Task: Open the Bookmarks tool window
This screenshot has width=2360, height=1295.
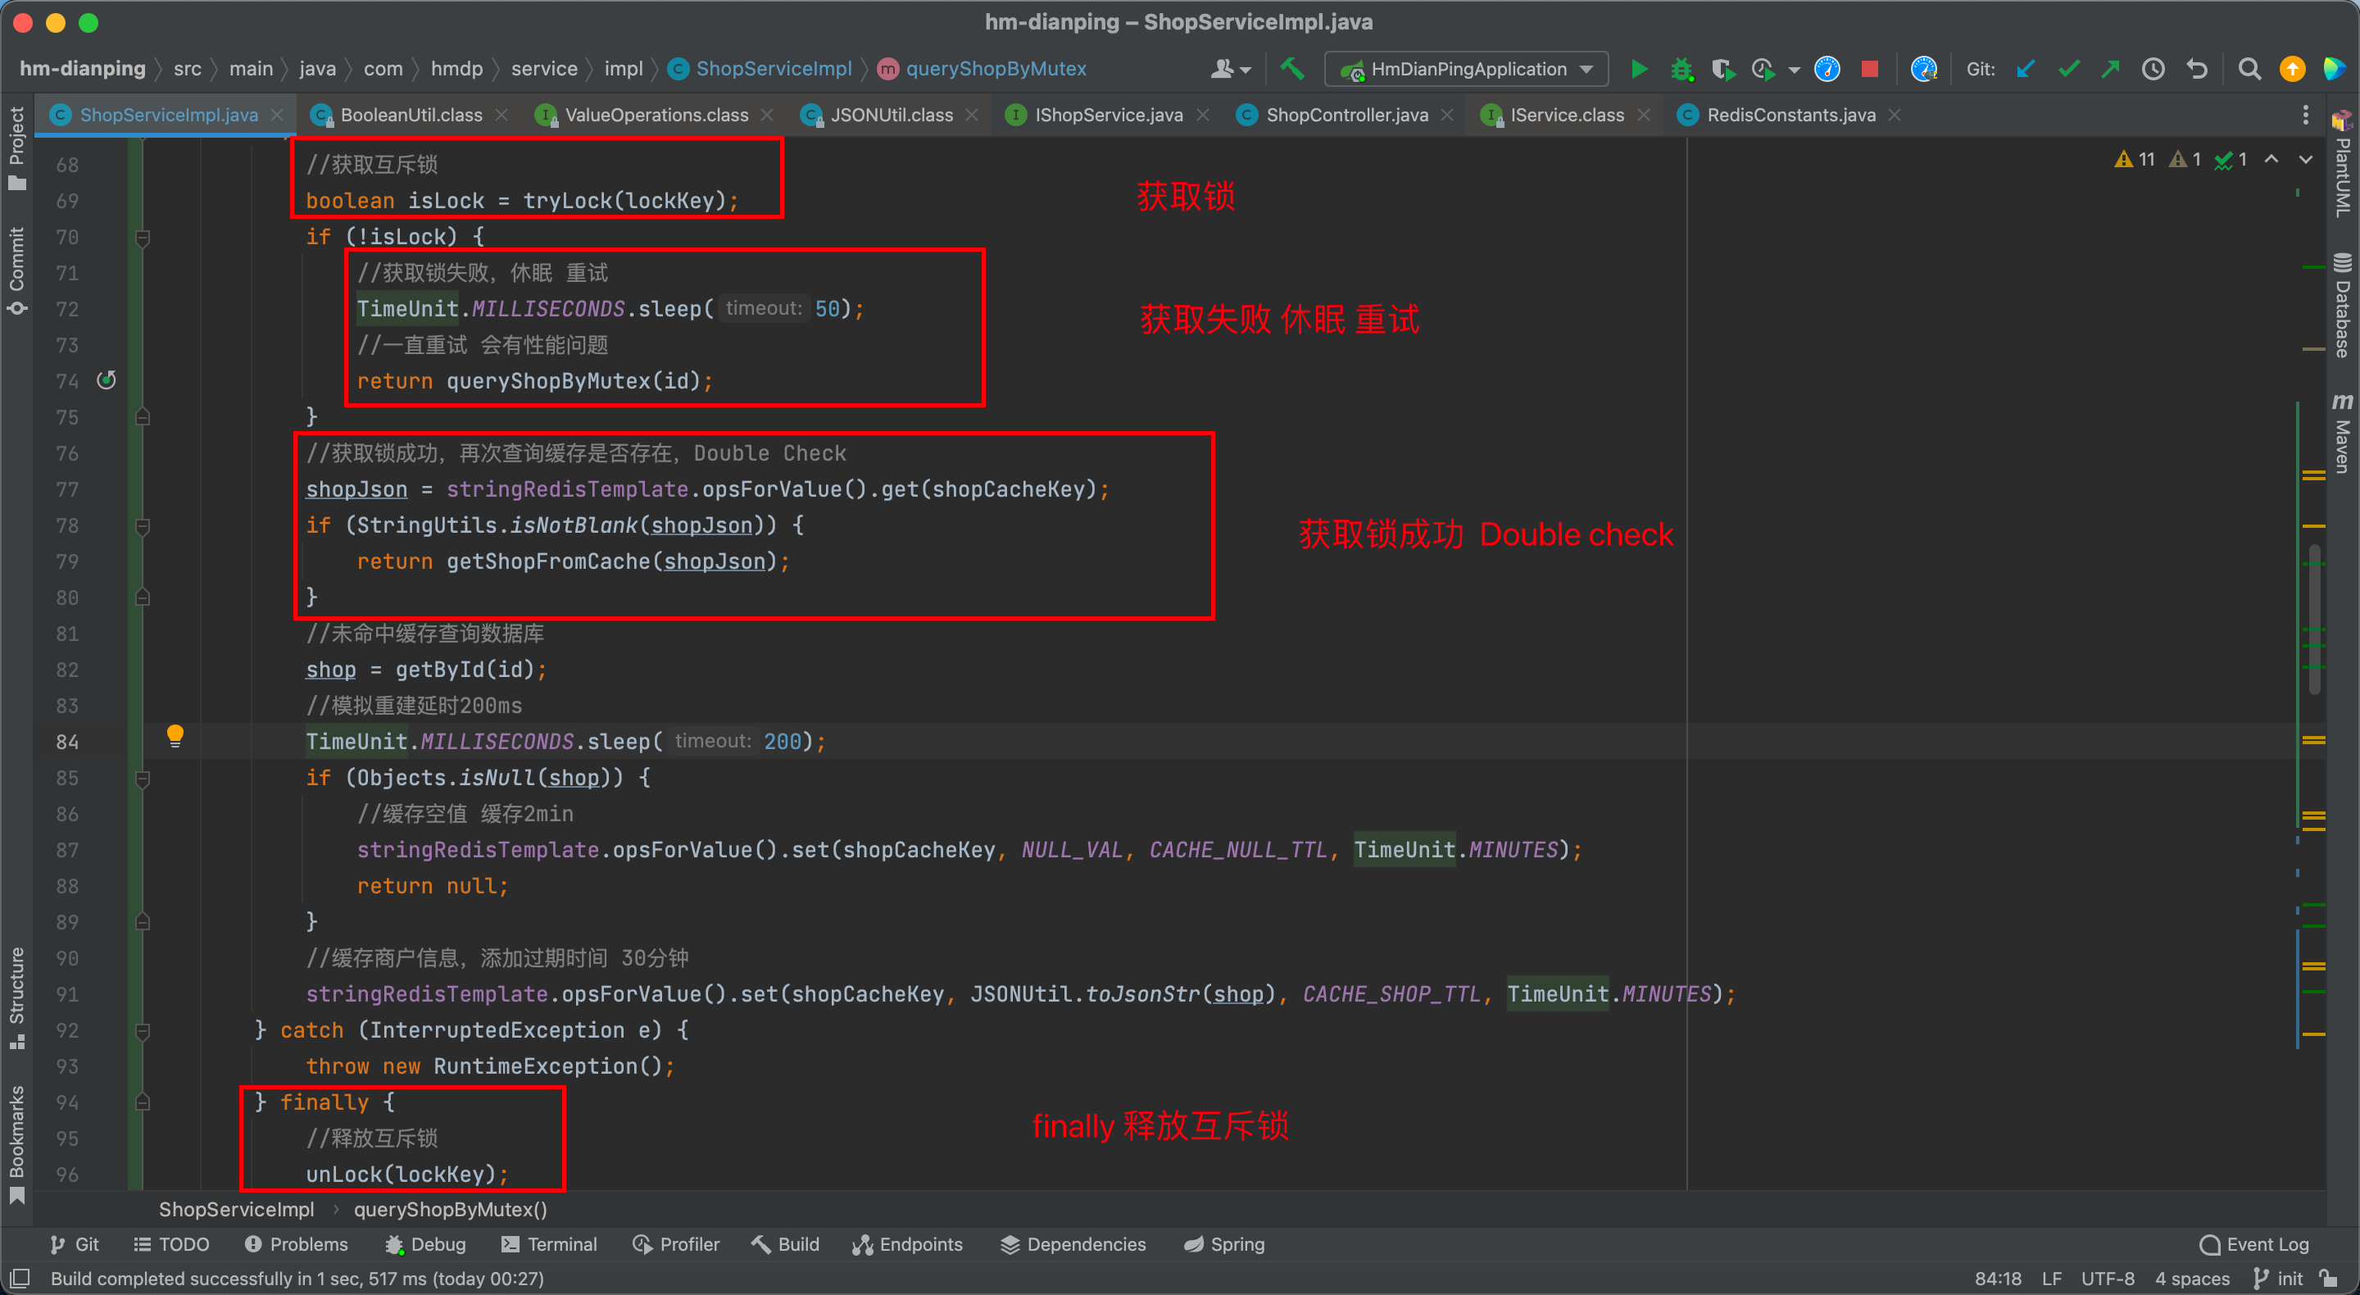Action: click(16, 1145)
